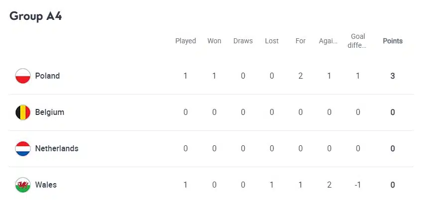423x200 pixels.
Task: Select the Draws column header
Action: click(x=243, y=41)
